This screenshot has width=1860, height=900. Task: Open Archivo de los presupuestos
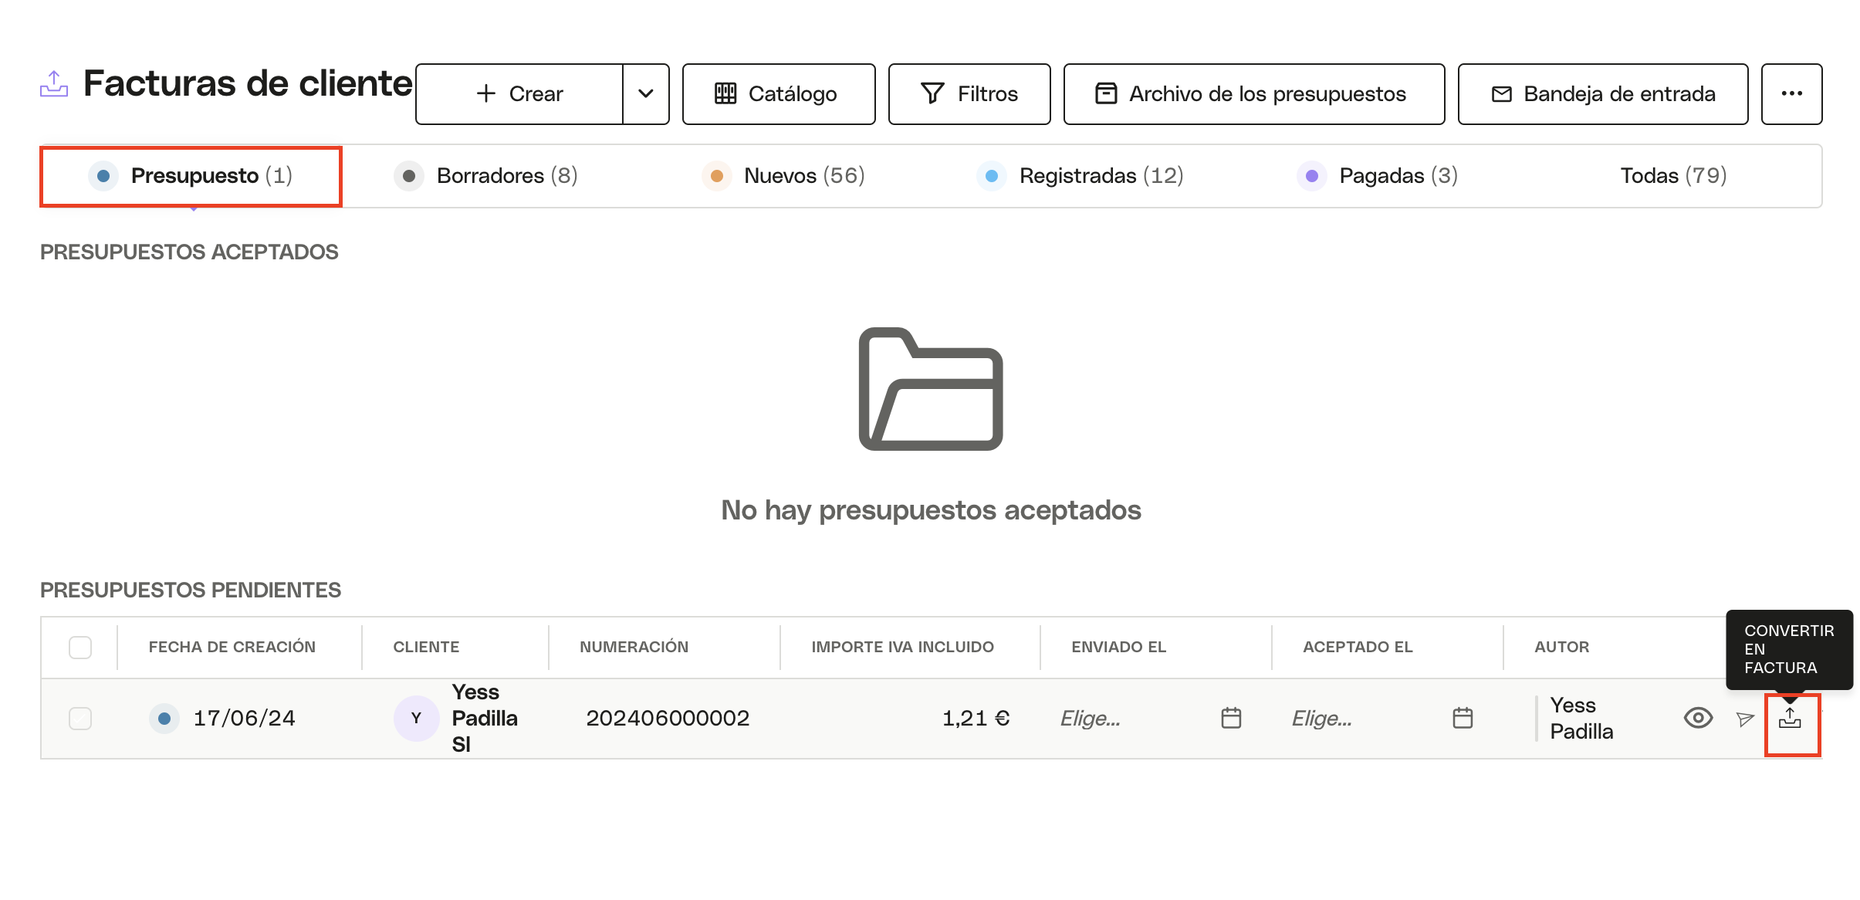[x=1254, y=94]
